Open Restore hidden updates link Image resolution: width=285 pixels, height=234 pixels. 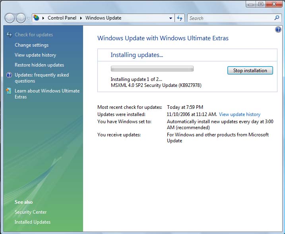tap(39, 65)
